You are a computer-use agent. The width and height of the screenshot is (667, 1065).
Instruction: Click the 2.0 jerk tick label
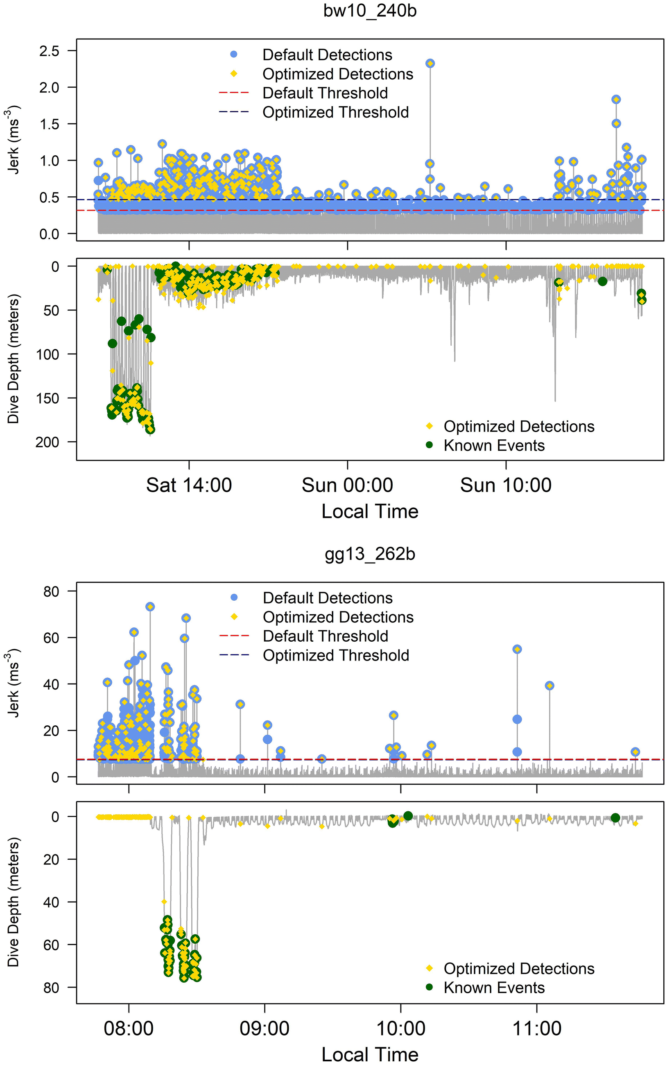point(49,87)
